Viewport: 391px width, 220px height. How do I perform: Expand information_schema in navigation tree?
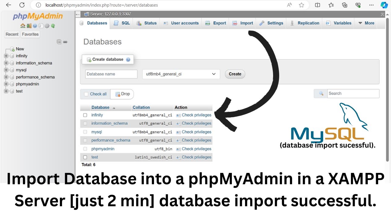tap(6, 63)
